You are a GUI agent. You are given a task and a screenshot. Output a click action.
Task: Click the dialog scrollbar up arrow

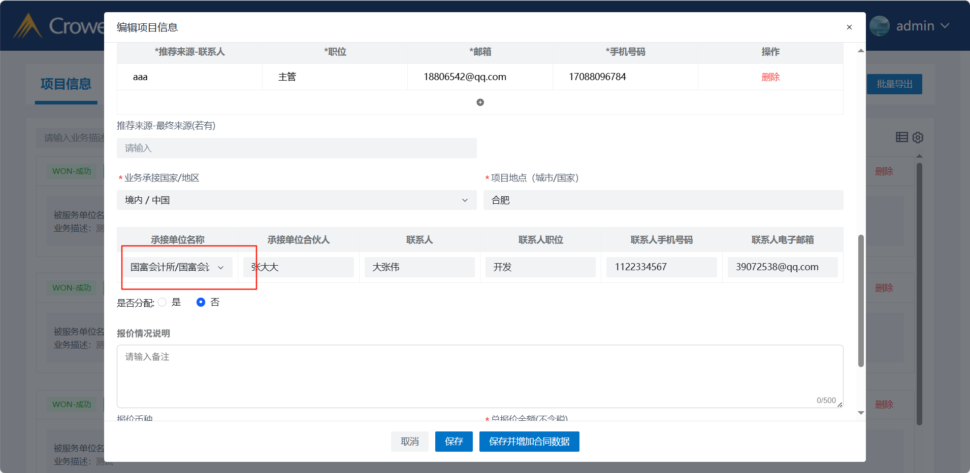pos(861,51)
